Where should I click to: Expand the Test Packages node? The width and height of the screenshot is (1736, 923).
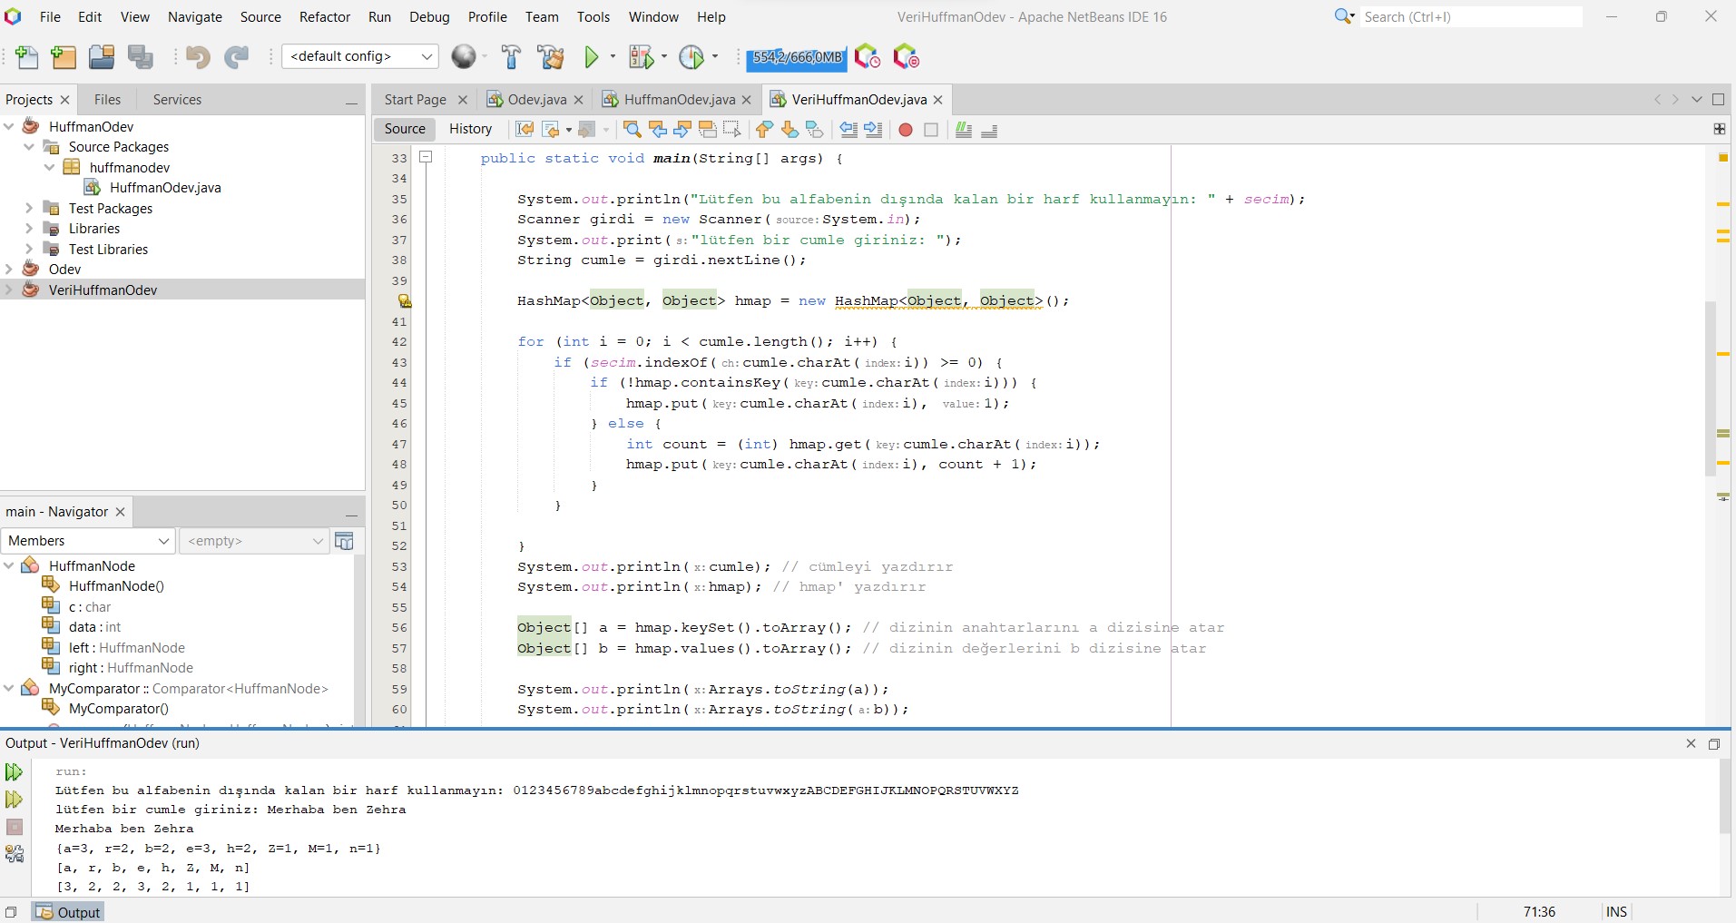point(29,208)
